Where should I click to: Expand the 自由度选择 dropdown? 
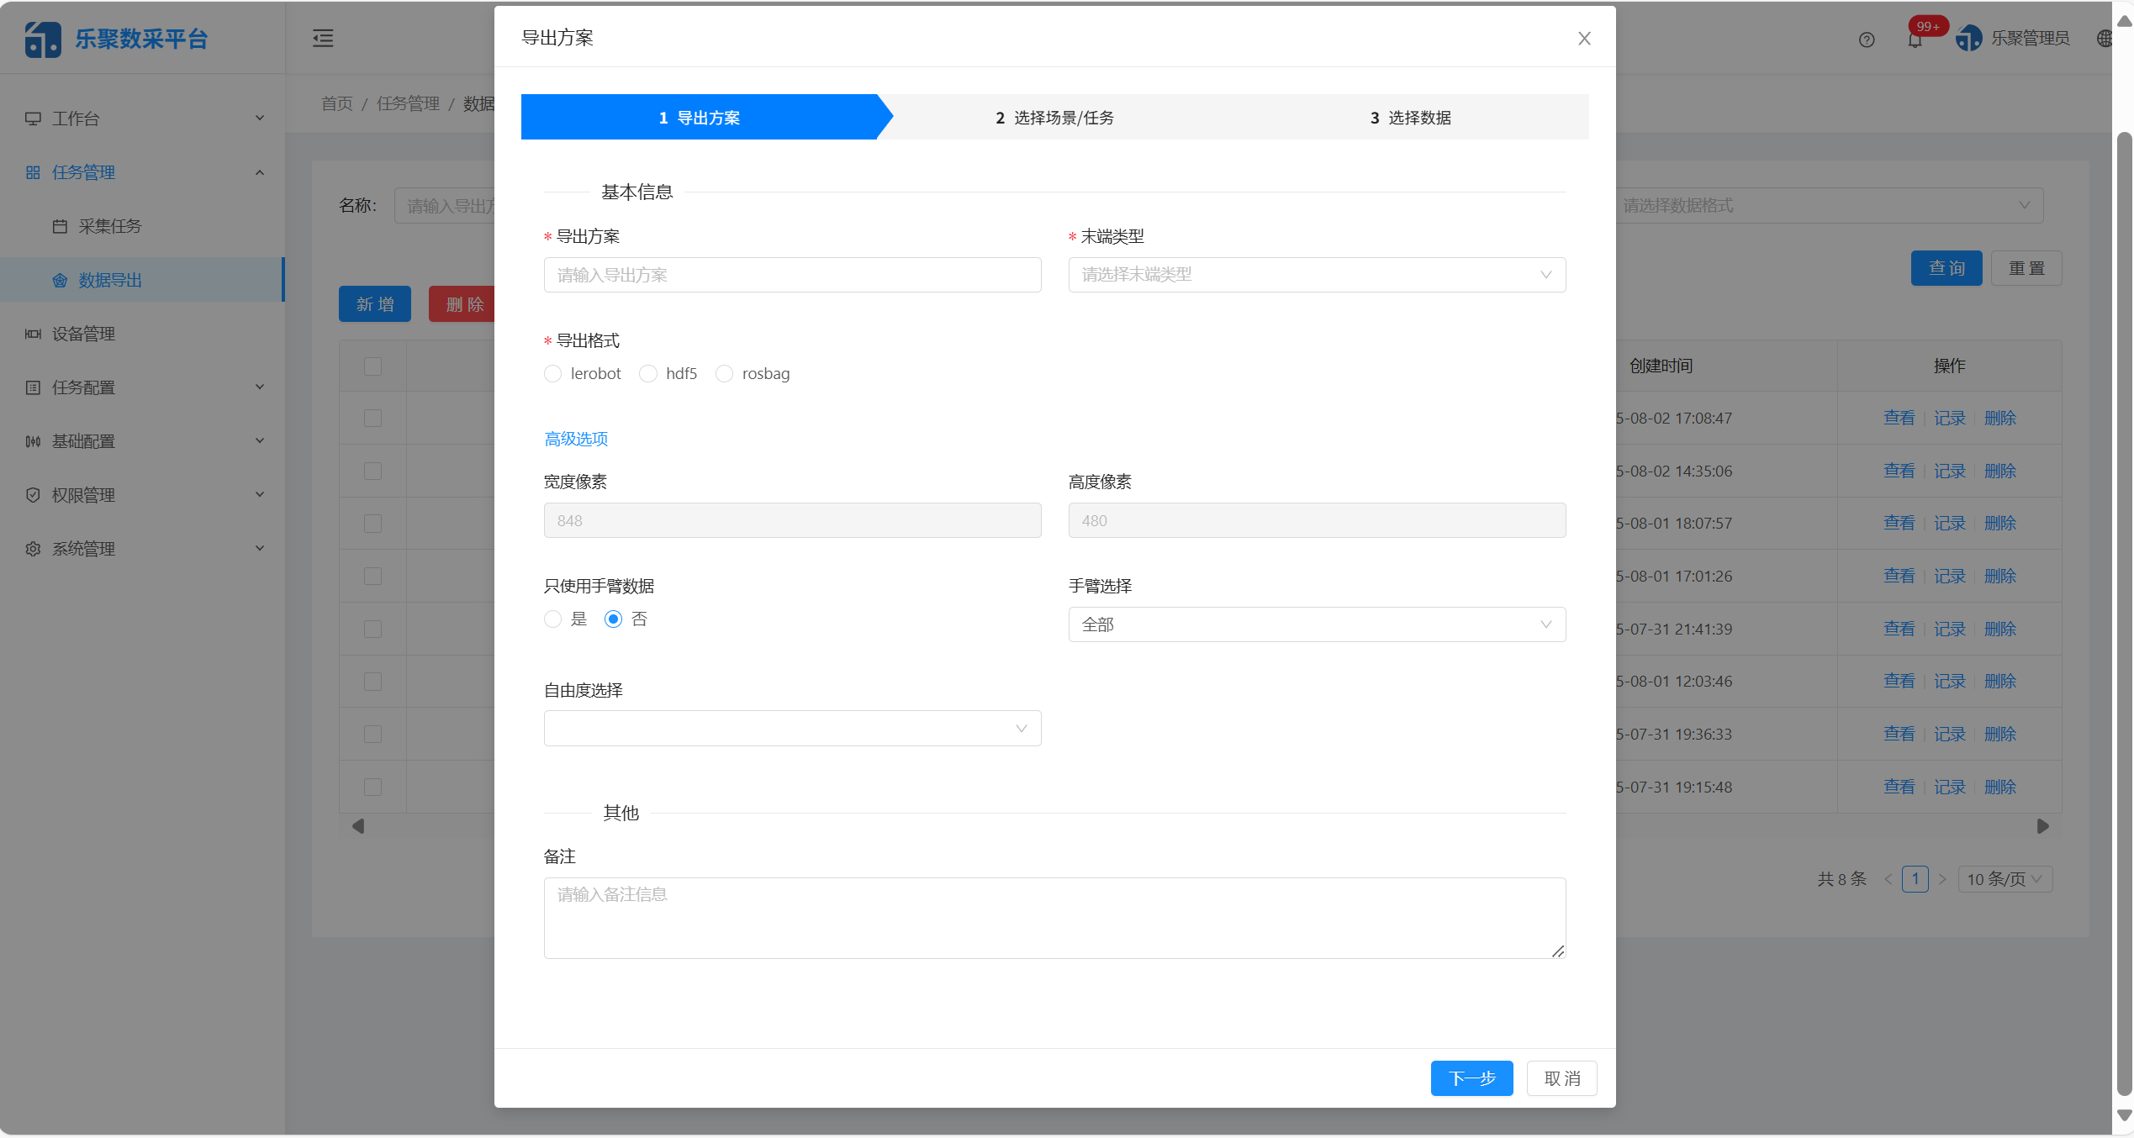(x=791, y=728)
